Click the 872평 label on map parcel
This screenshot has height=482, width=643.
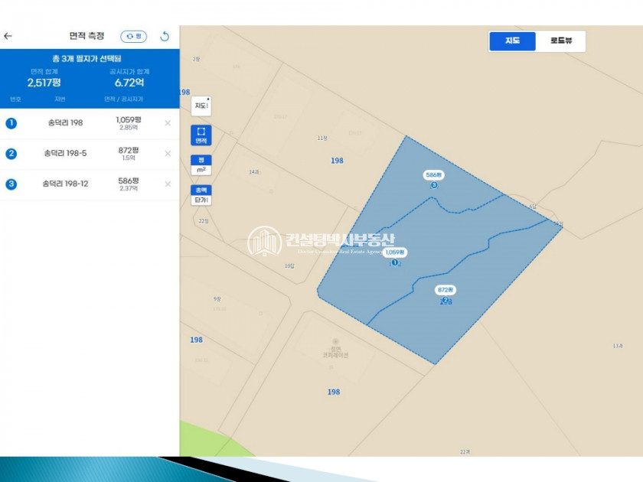pyautogui.click(x=446, y=290)
